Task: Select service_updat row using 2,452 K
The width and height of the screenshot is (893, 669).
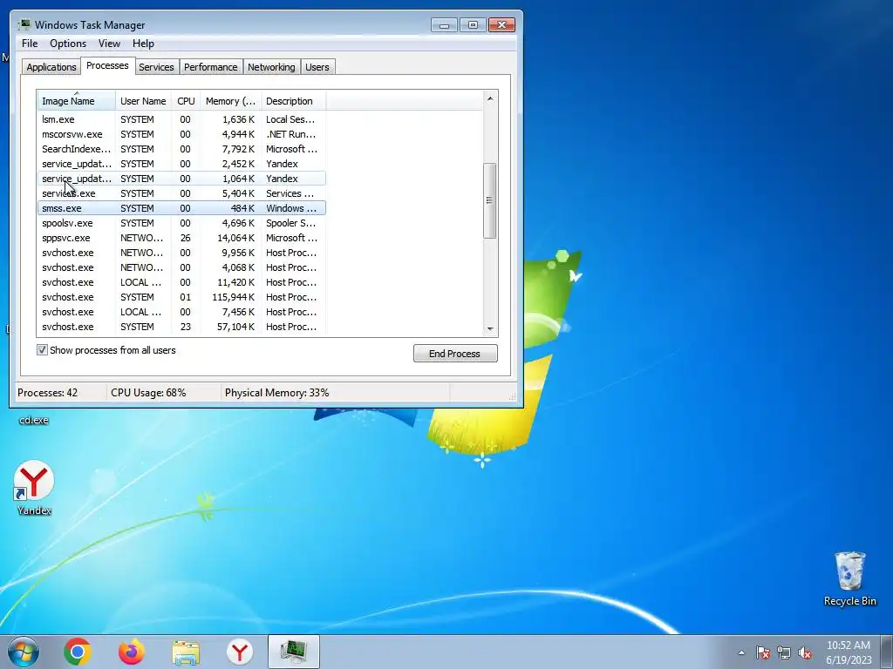Action: (181, 164)
